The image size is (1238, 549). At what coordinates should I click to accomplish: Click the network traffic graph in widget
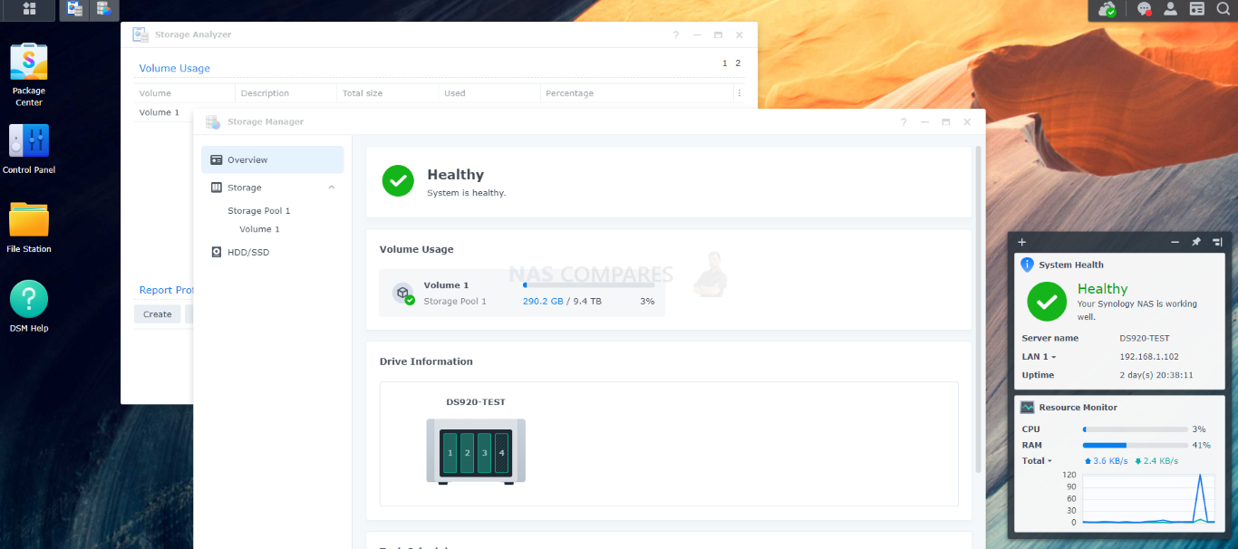pyautogui.click(x=1148, y=498)
